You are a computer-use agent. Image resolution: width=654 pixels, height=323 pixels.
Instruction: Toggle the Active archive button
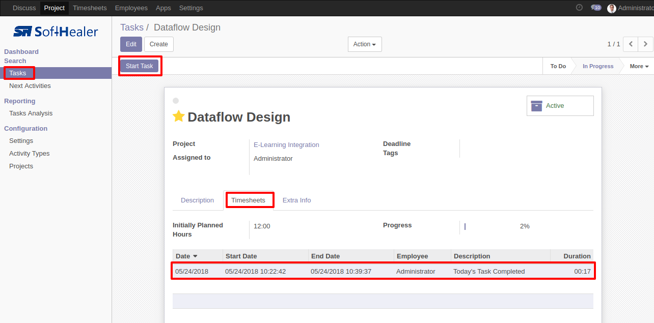pos(560,106)
